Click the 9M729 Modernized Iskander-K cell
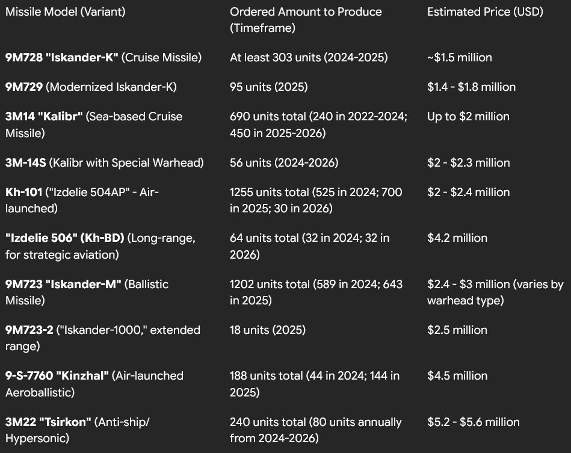 91,87
